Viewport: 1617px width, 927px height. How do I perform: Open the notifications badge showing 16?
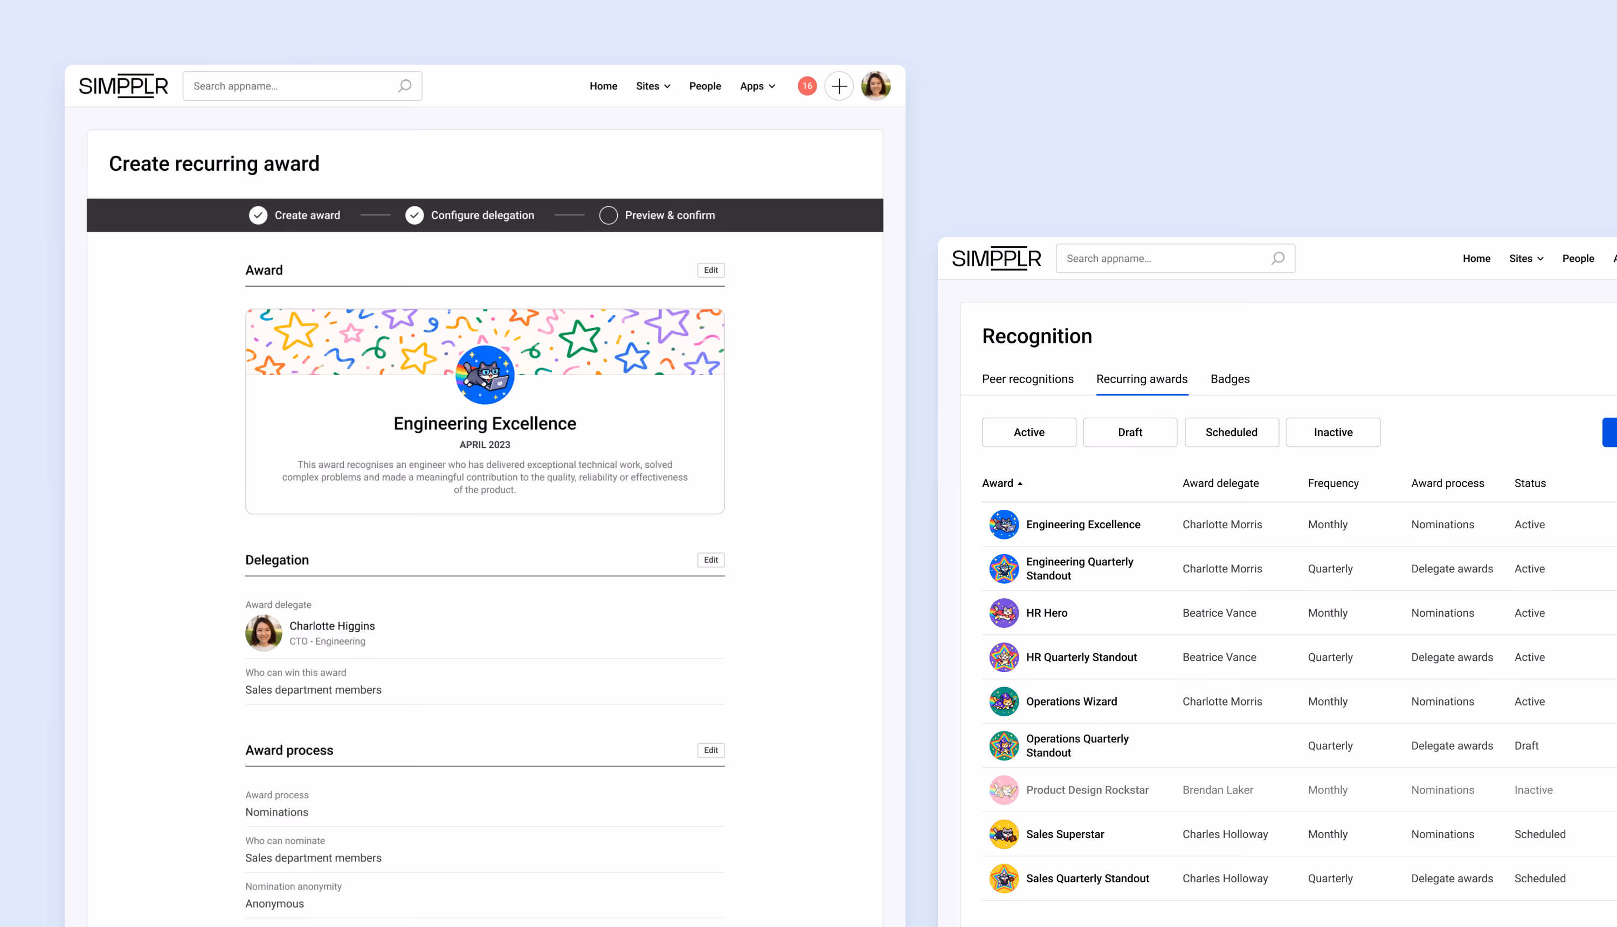pos(807,86)
